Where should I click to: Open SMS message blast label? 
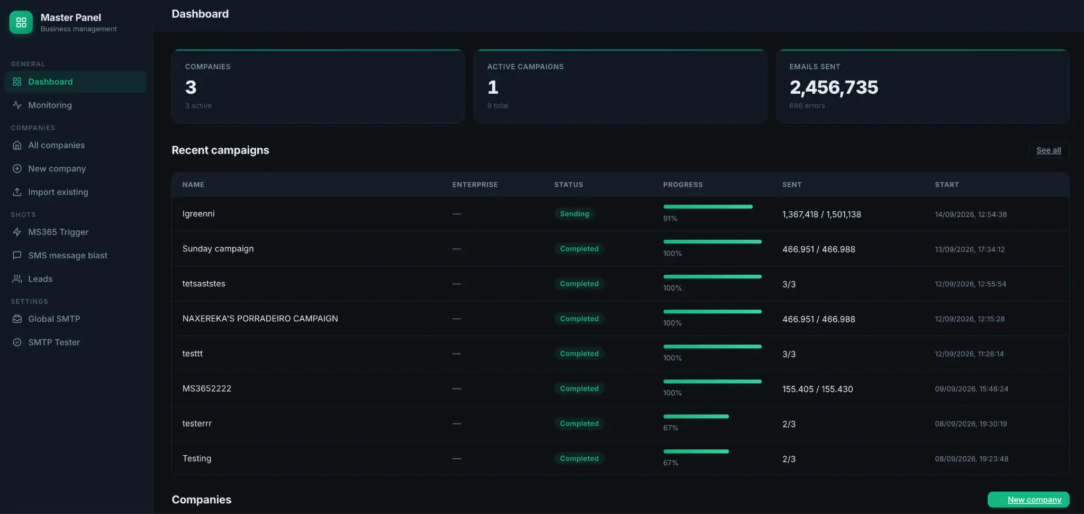68,255
